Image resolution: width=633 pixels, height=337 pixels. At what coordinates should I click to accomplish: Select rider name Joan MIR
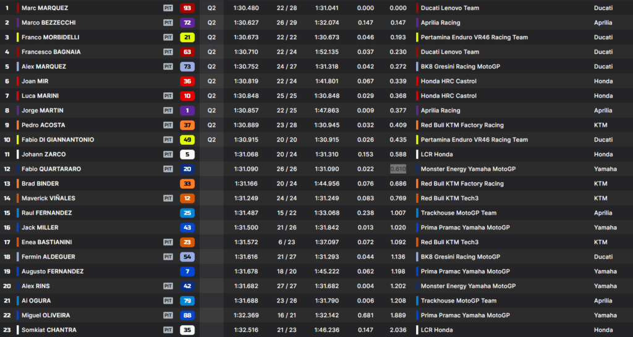point(35,81)
